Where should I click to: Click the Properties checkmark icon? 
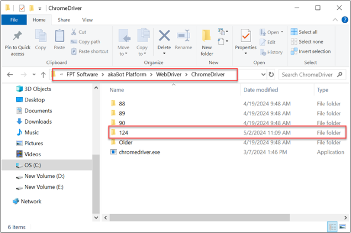coord(245,36)
